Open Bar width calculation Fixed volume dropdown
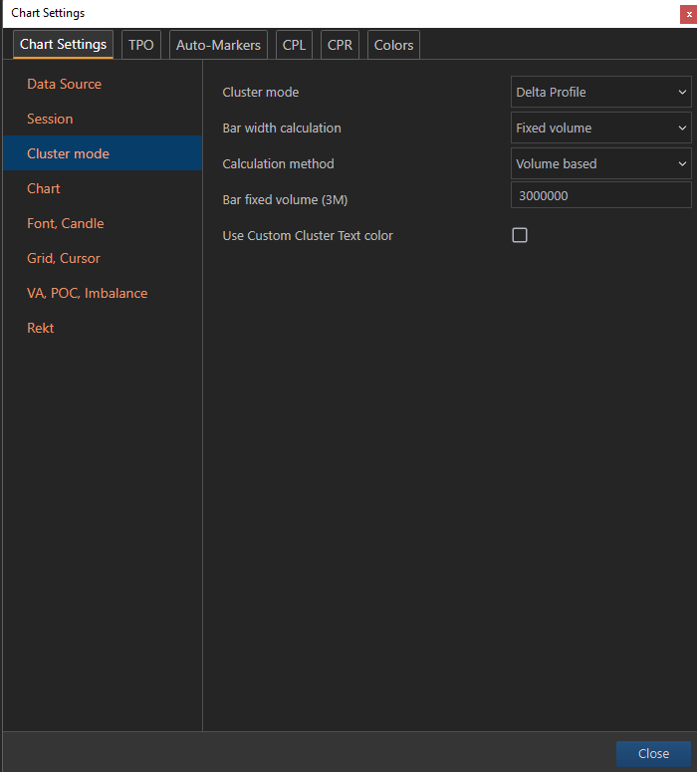This screenshot has height=772, width=697. pyautogui.click(x=601, y=128)
